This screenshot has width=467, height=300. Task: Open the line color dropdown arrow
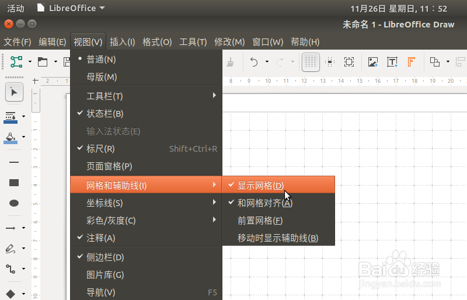click(x=23, y=117)
